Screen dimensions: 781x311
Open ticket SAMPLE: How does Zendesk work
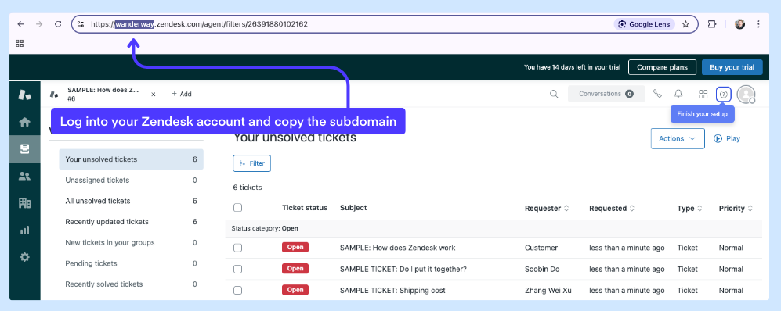pos(397,248)
